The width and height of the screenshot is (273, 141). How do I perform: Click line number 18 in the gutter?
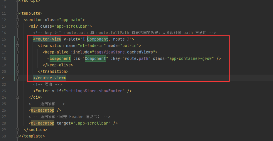[x=4, y=58]
